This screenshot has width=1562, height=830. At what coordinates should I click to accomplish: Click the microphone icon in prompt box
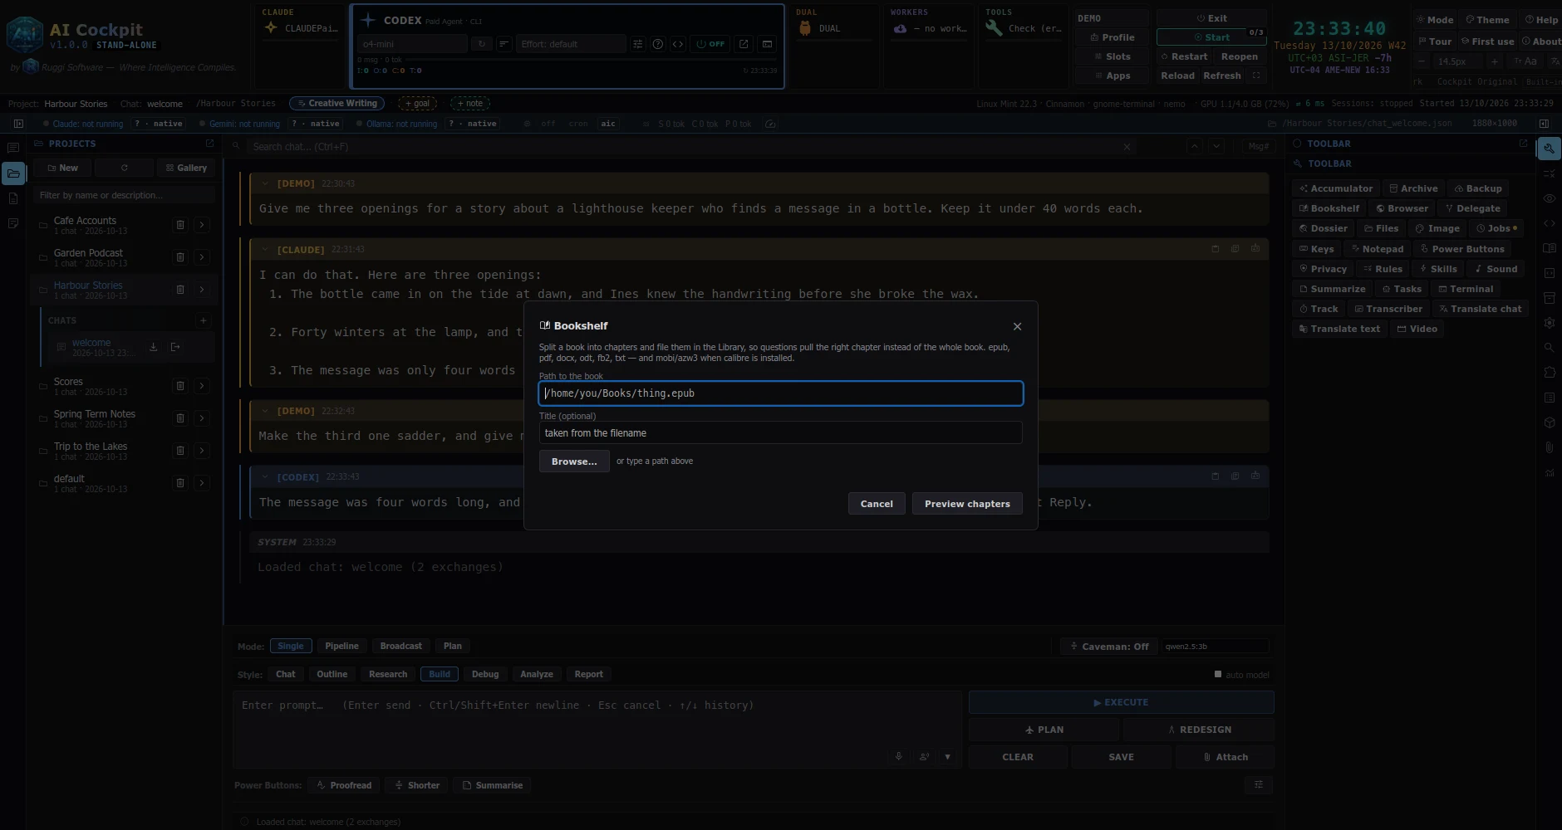tap(898, 756)
